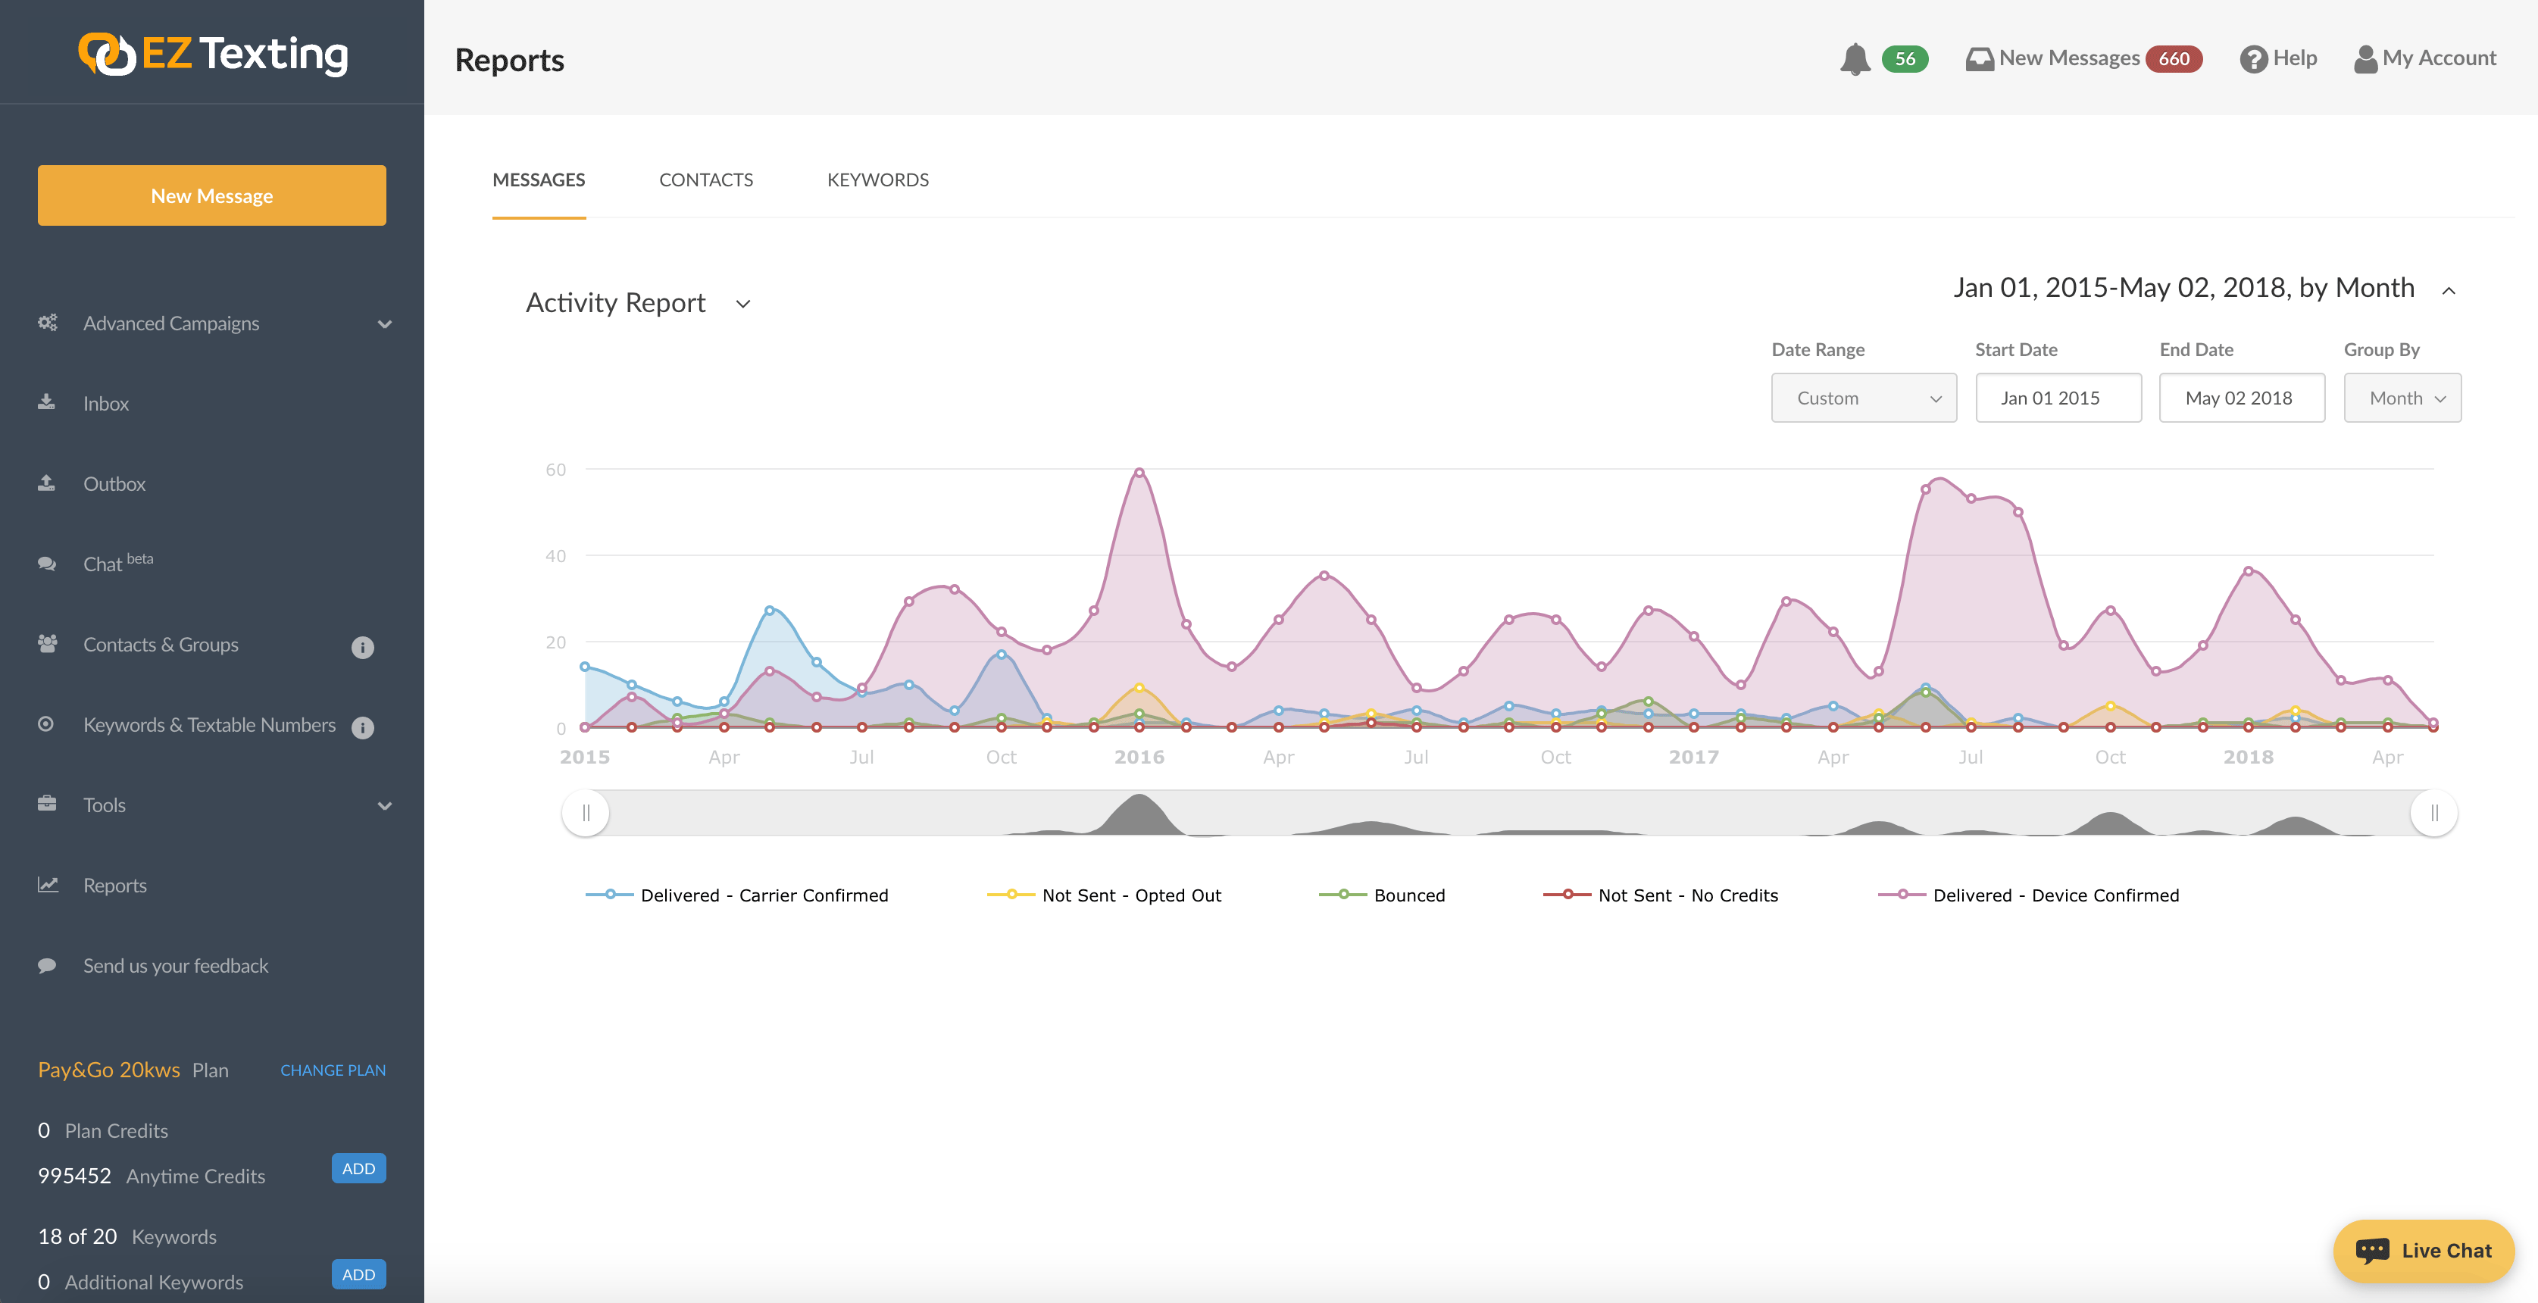Expand the Activity Report type dropdown
The image size is (2538, 1303).
pyautogui.click(x=744, y=303)
